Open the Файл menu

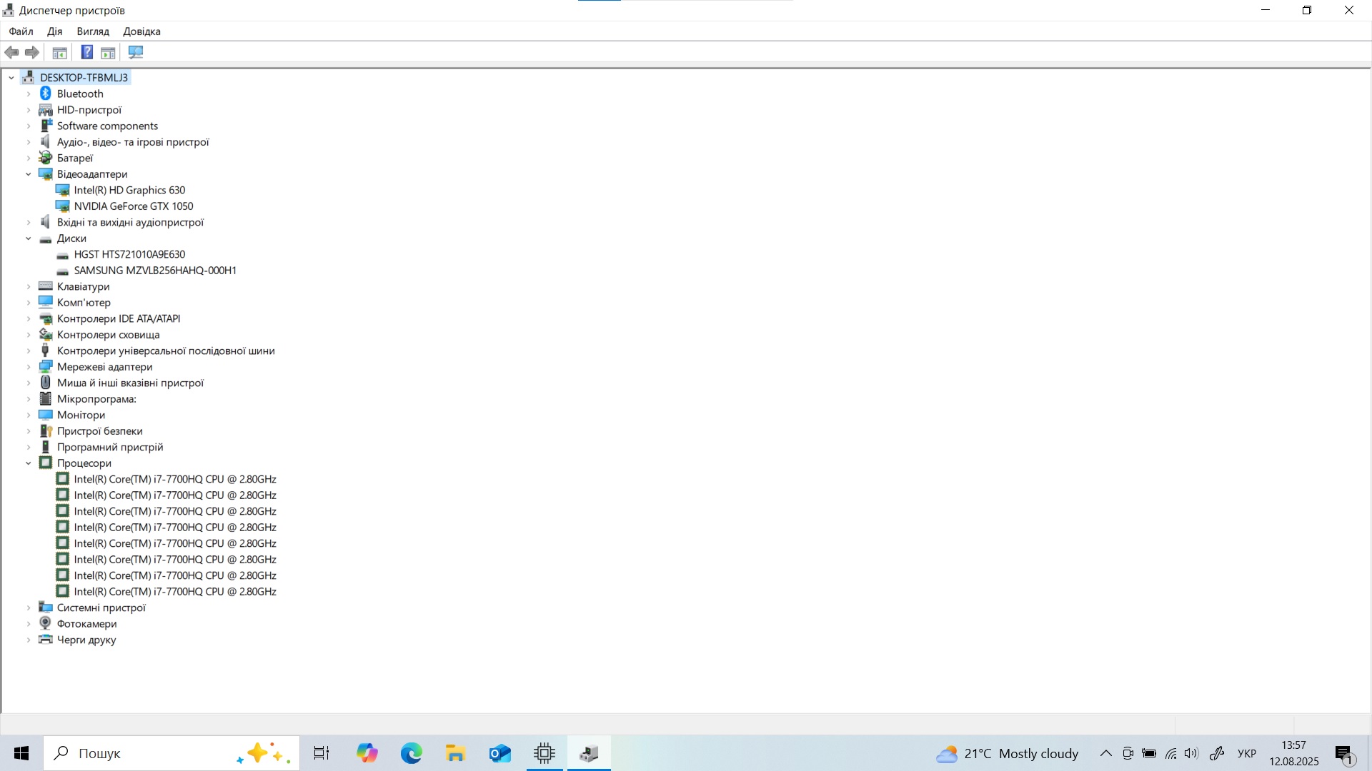point(21,31)
